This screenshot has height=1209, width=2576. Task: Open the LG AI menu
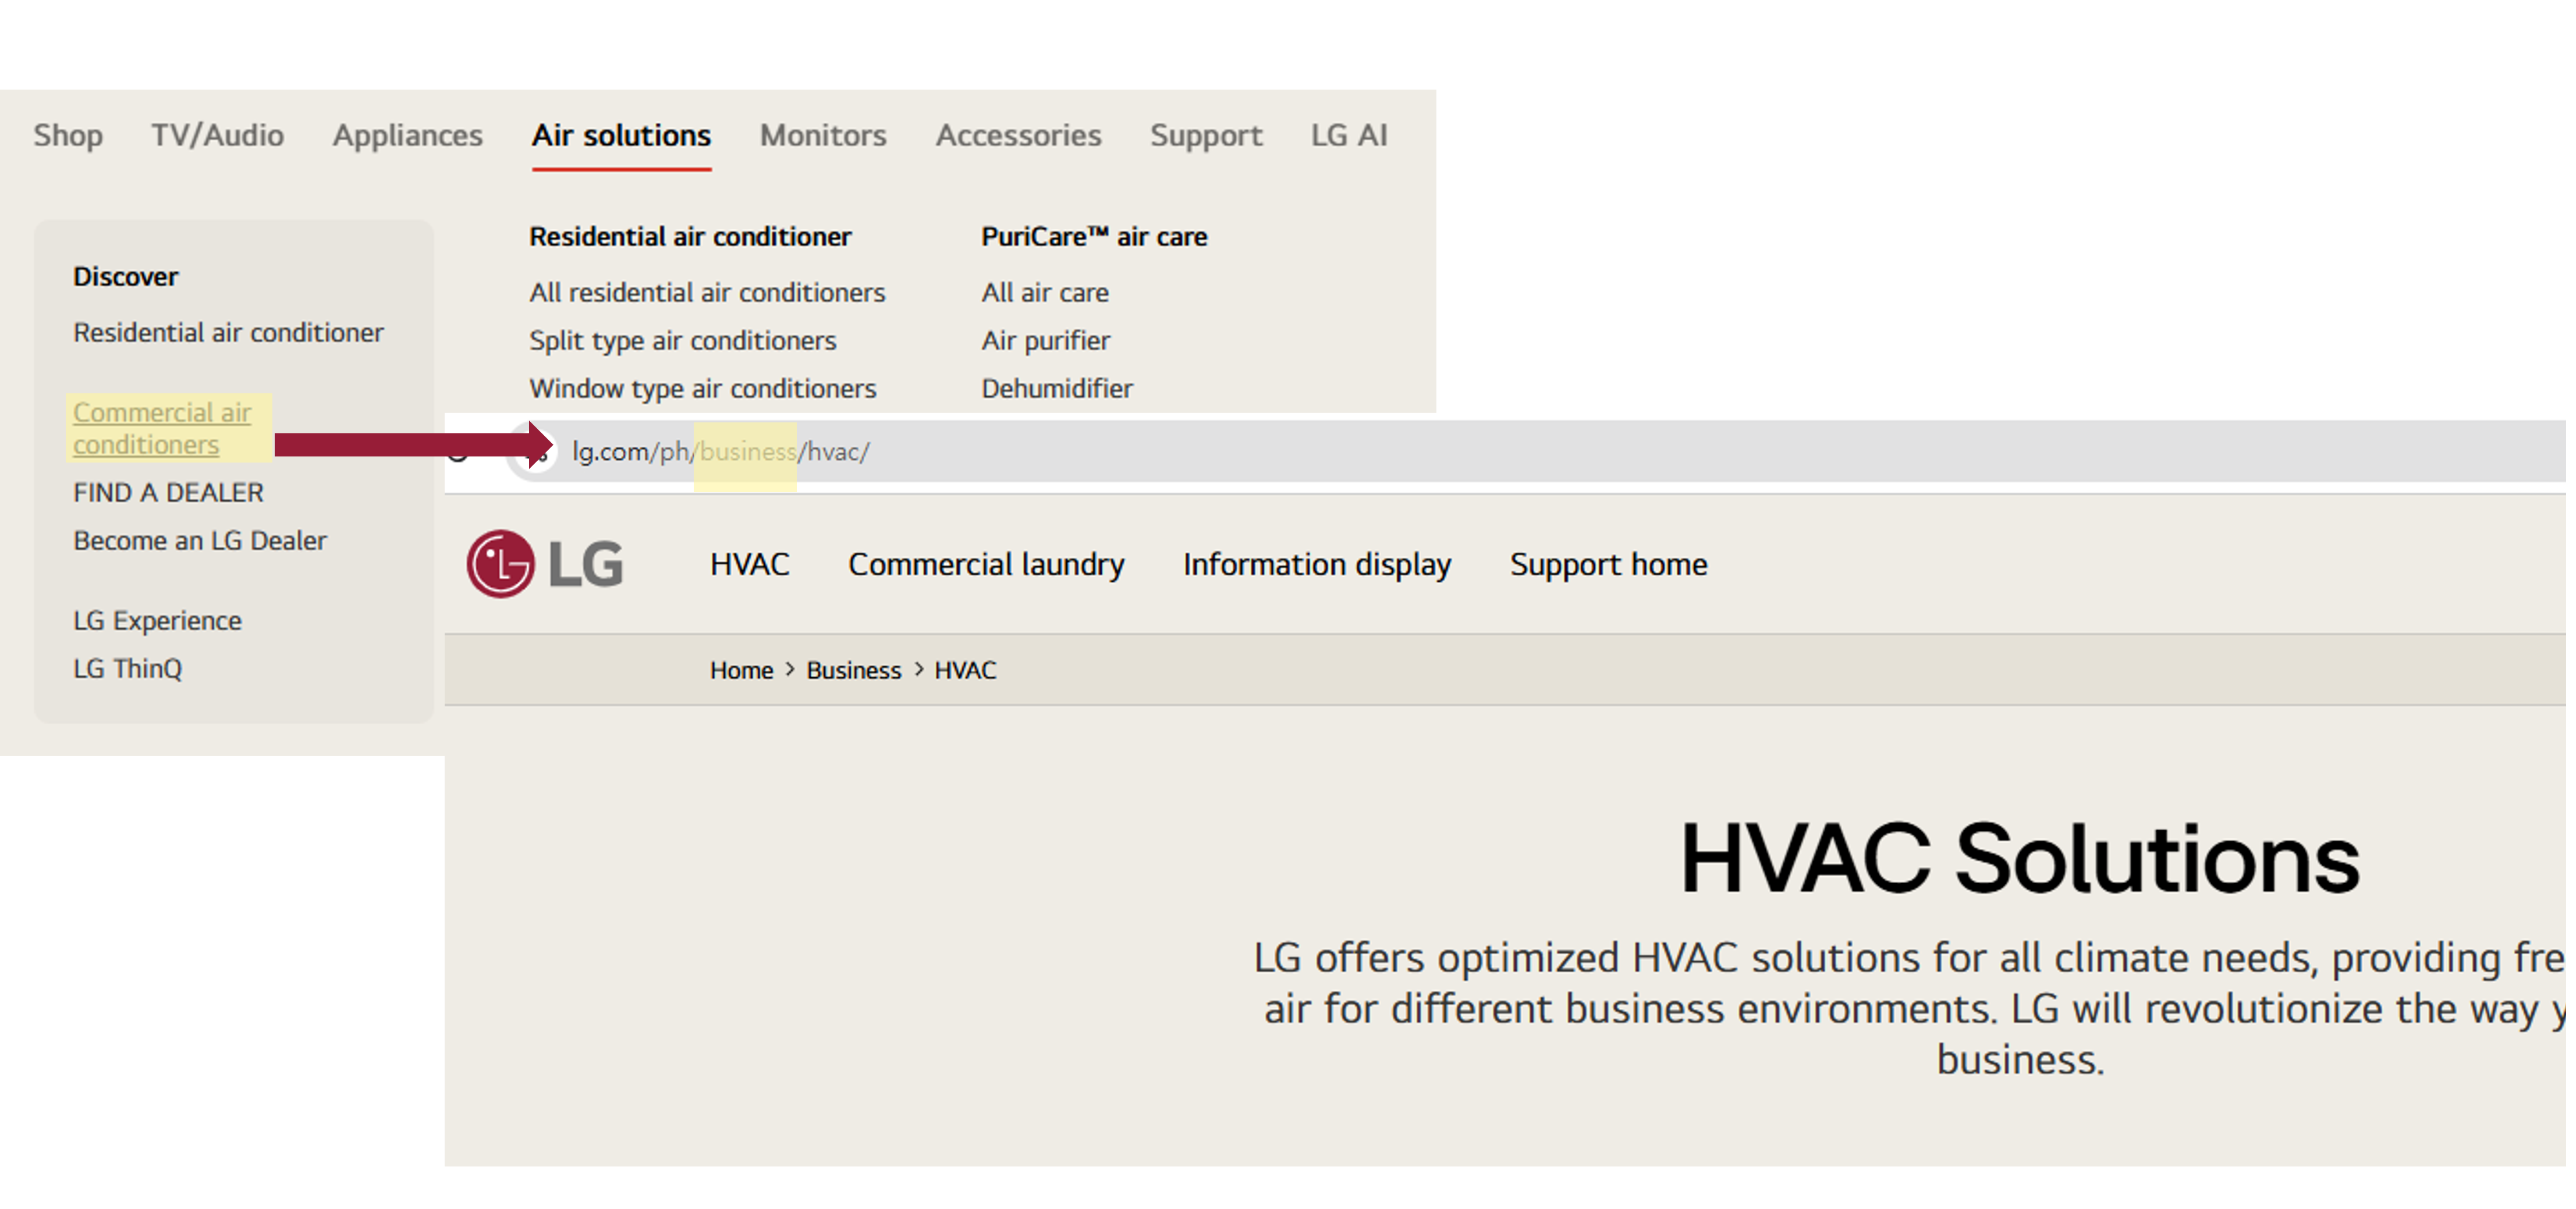tap(1348, 135)
